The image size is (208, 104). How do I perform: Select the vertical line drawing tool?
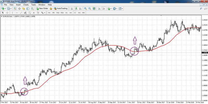12,13
